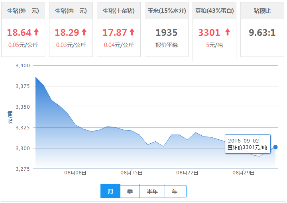Viewport: 287px width, 203px height.
Task: Click the 元/吨 y-axis title
Action: pos(10,117)
